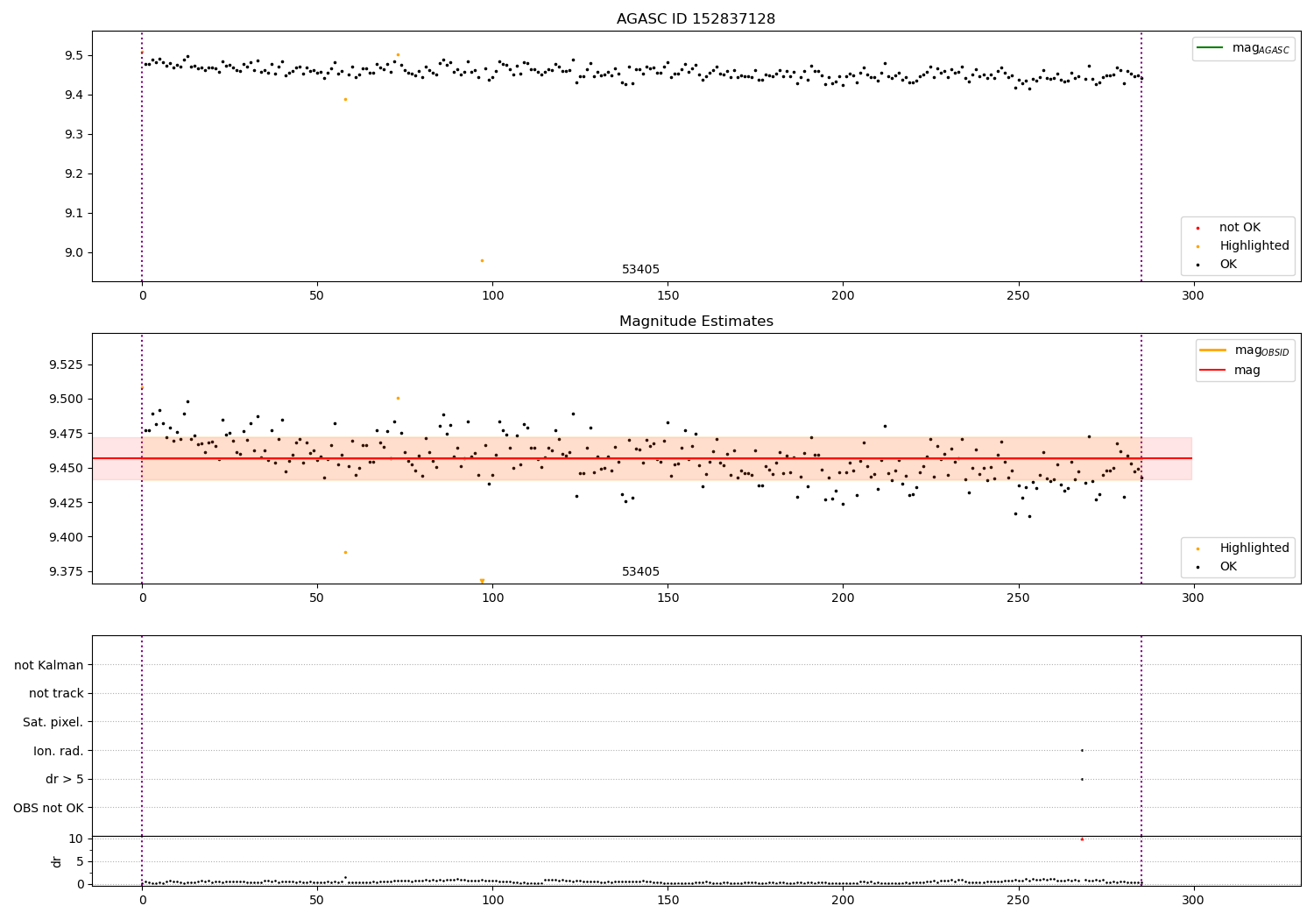Click the red 'not OK' legend marker dot
This screenshot has height=920, width=1314.
pyautogui.click(x=1198, y=228)
